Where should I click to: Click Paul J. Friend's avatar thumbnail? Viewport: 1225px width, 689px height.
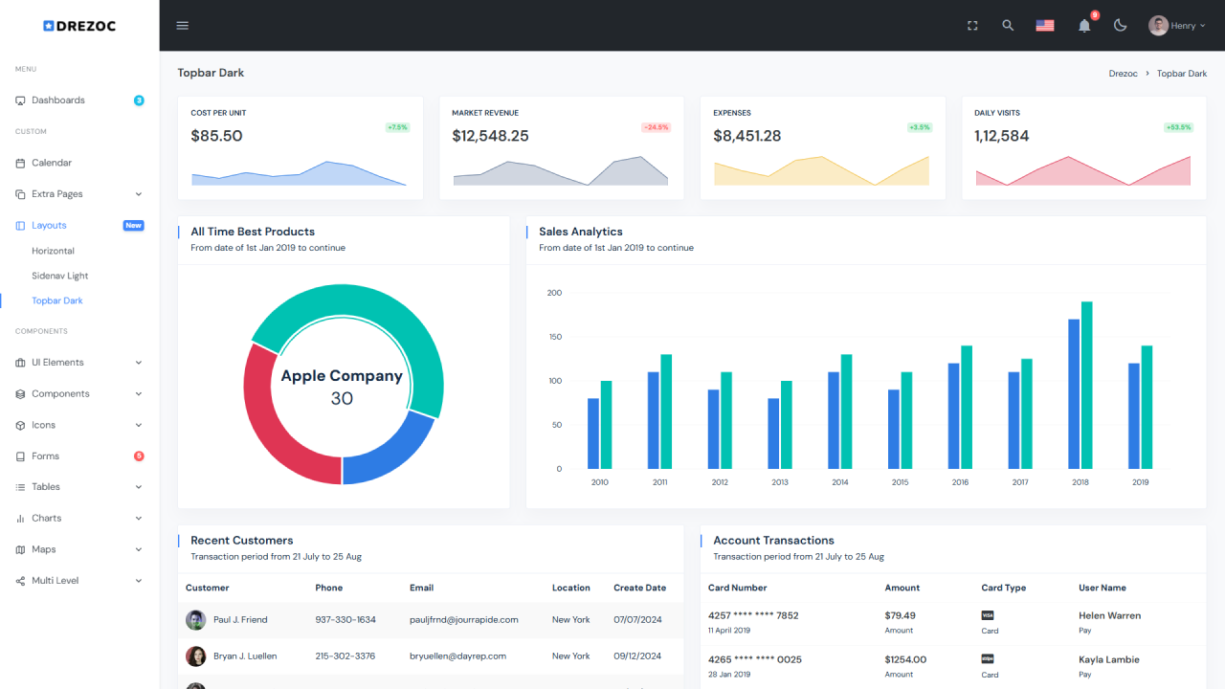click(195, 620)
